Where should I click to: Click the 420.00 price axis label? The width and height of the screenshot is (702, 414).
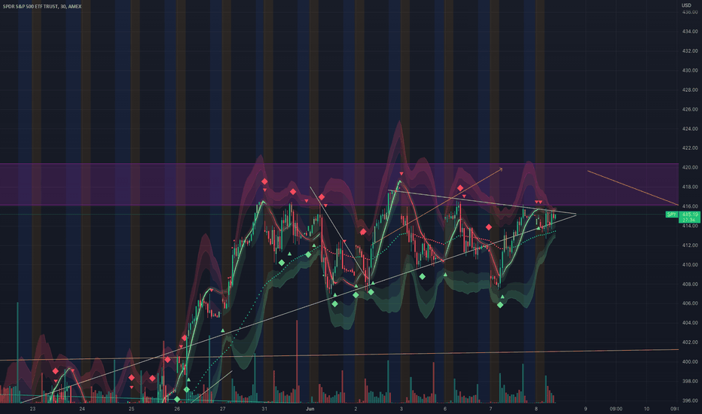point(690,167)
